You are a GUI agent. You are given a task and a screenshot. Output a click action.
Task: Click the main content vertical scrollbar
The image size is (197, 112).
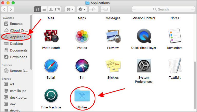[195, 85]
